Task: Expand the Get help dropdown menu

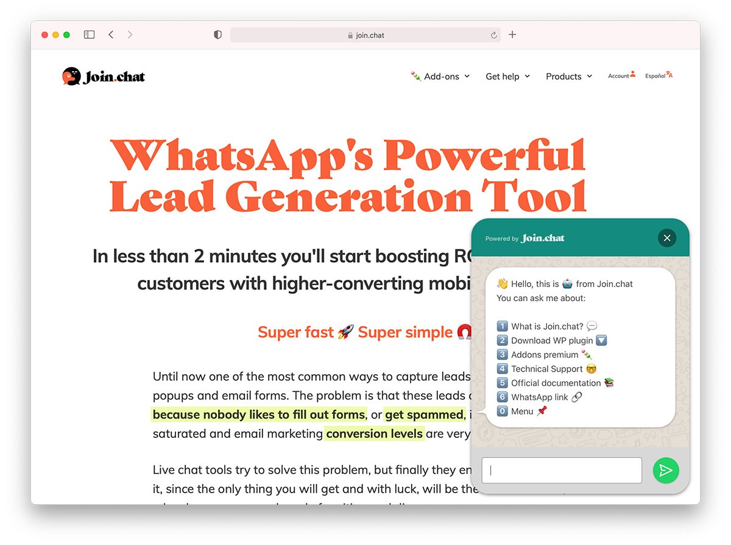Action: tap(507, 76)
